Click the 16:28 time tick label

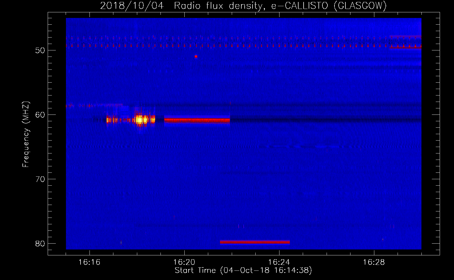tap(374, 262)
